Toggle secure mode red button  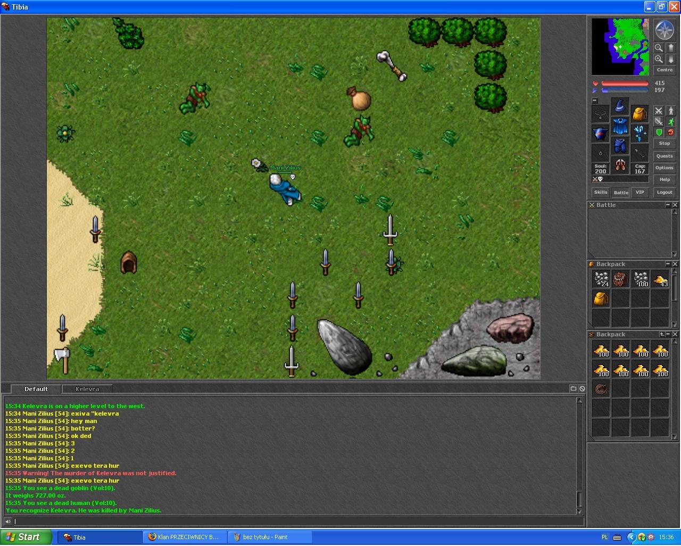pyautogui.click(x=670, y=132)
